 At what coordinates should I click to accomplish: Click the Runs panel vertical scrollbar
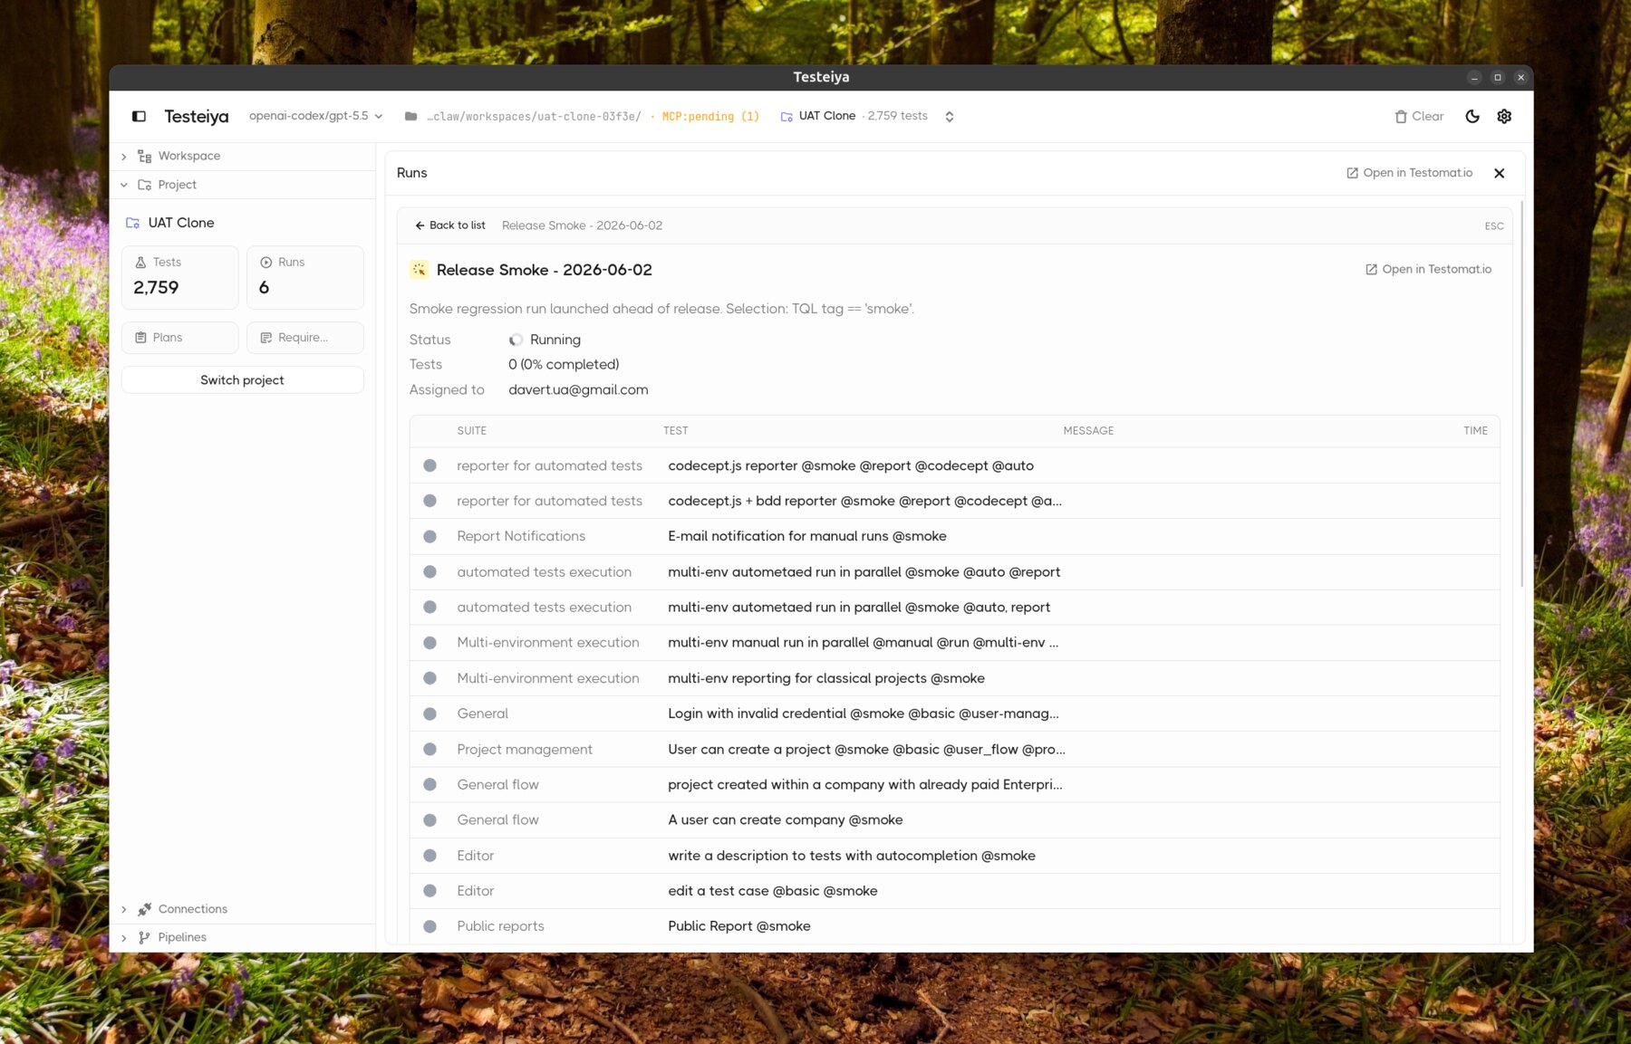1521,394
